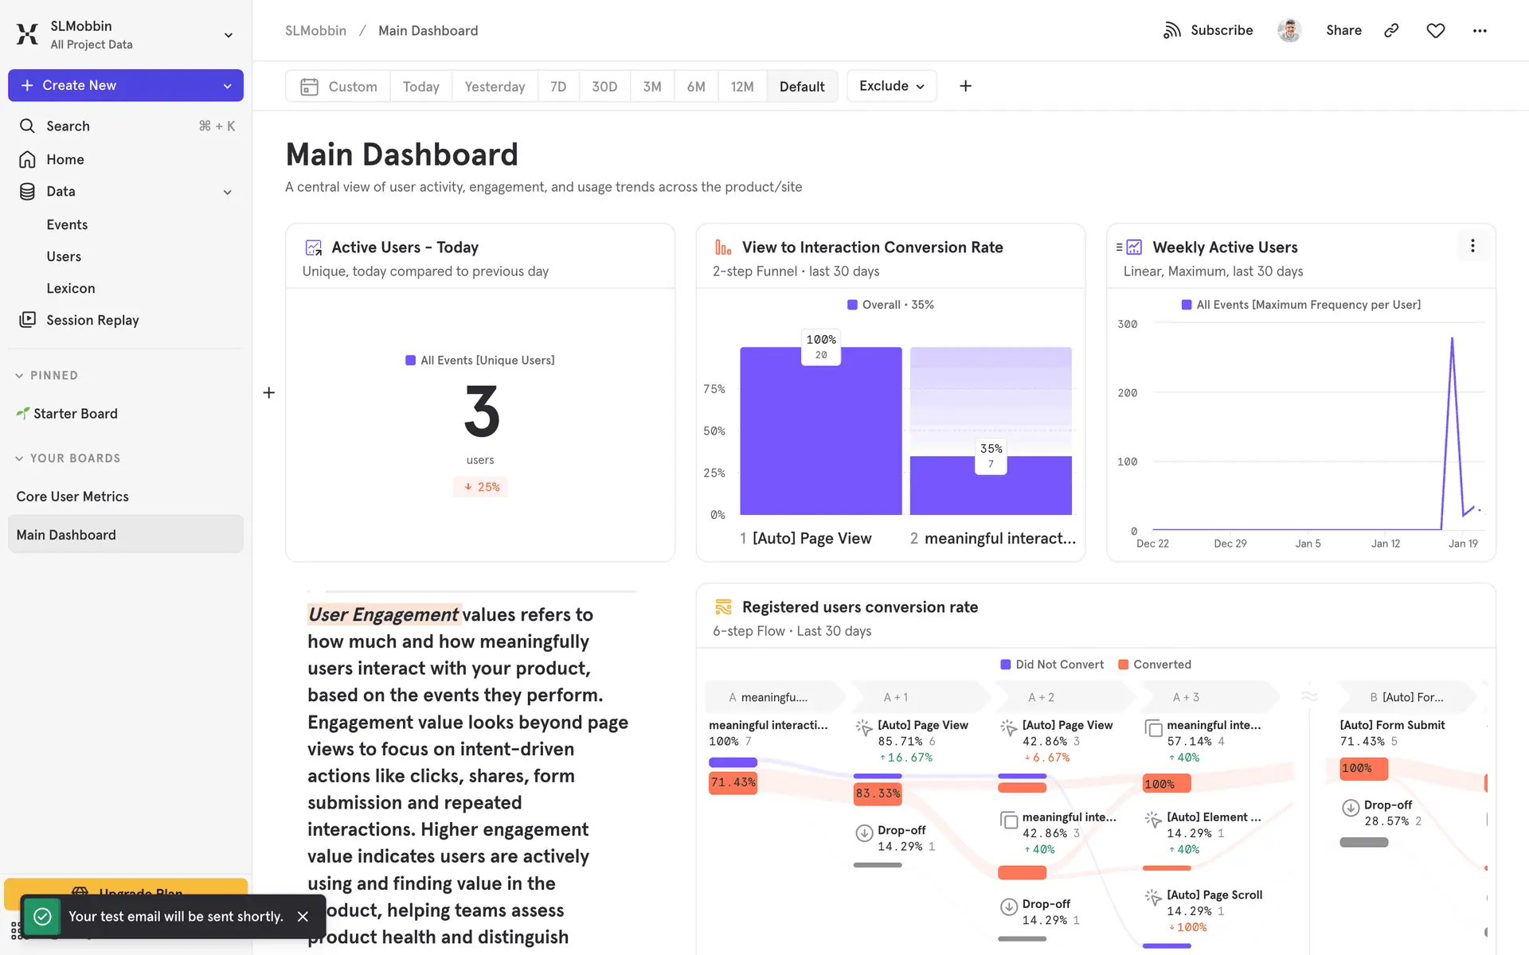Dismiss the test email notification
Viewport: 1529px width, 955px height.
click(303, 916)
